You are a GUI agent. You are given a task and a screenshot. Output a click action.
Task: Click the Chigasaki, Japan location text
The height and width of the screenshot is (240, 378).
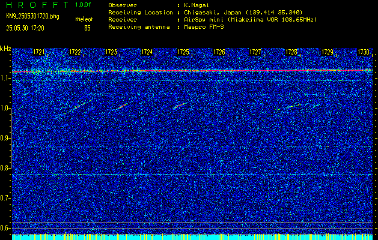click(x=243, y=12)
